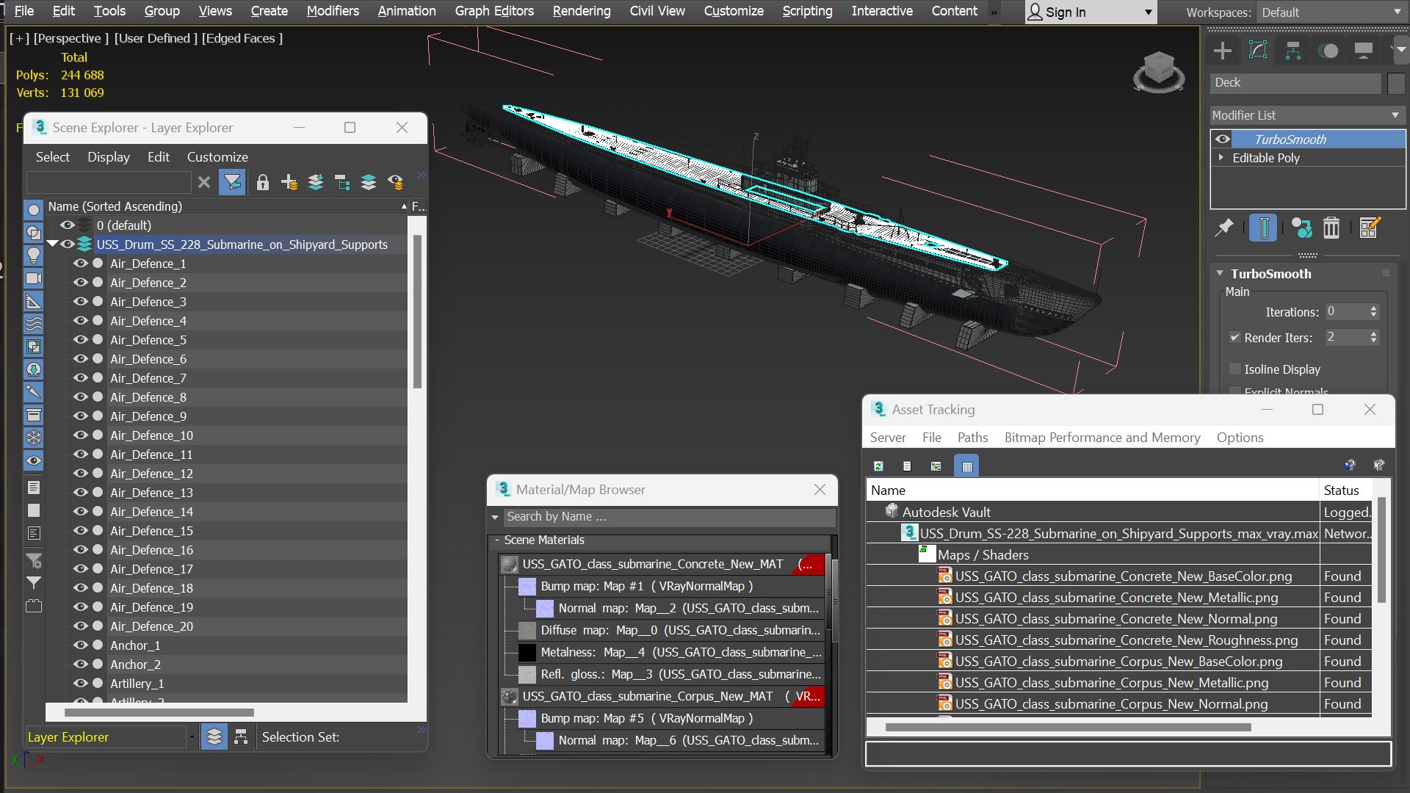Collapse the TurboSmooth rollout

coord(1220,274)
